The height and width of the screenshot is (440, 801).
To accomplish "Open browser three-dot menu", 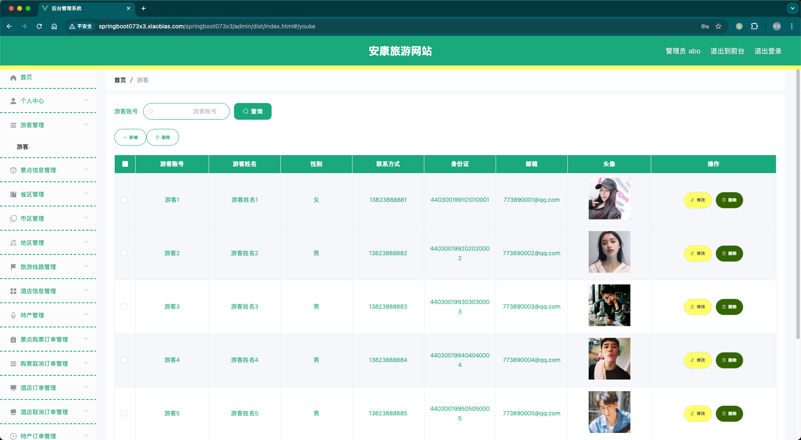I will pos(792,26).
